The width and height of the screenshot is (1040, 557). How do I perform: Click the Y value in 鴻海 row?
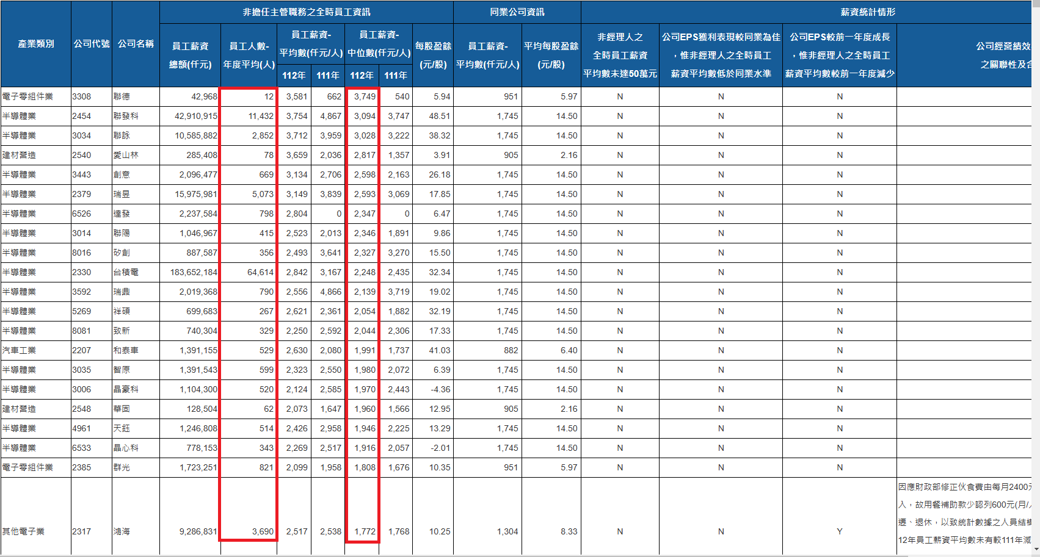coord(840,531)
